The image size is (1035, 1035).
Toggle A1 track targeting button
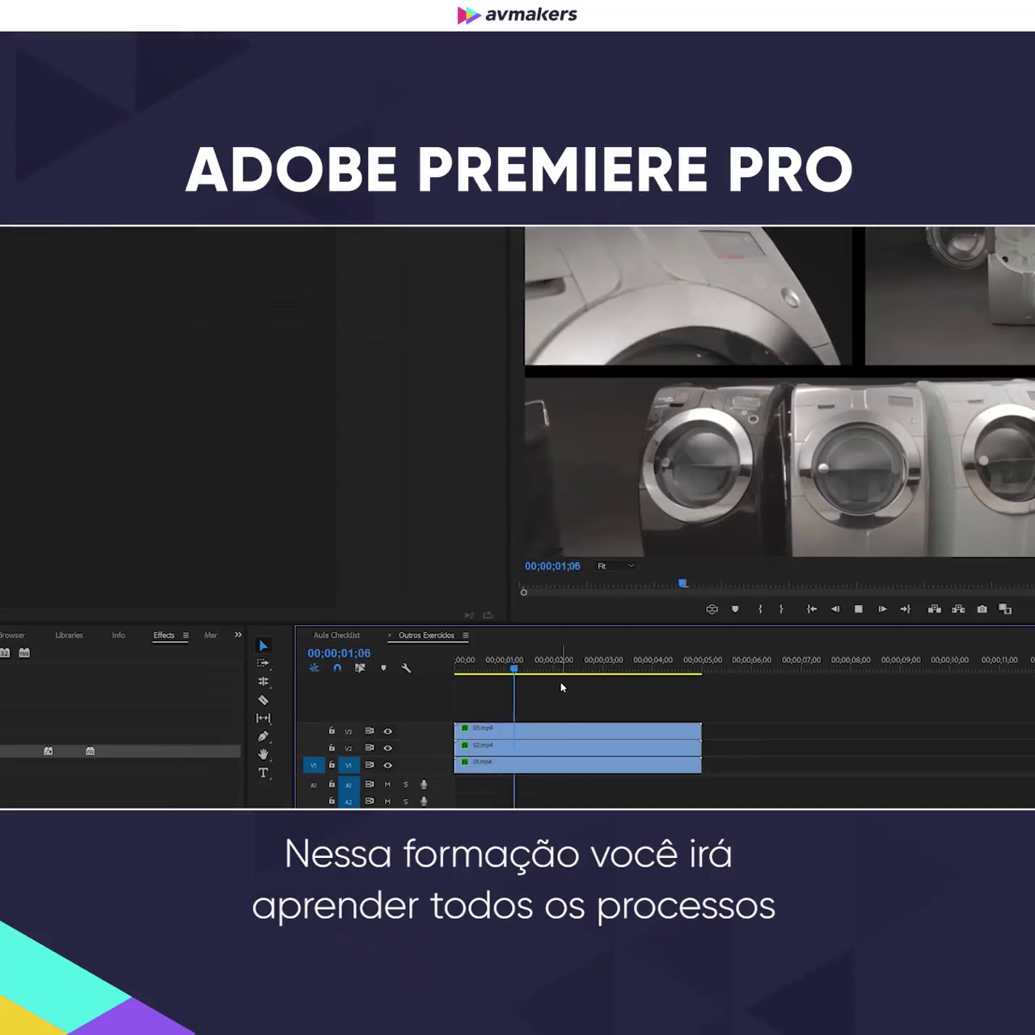pos(349,784)
